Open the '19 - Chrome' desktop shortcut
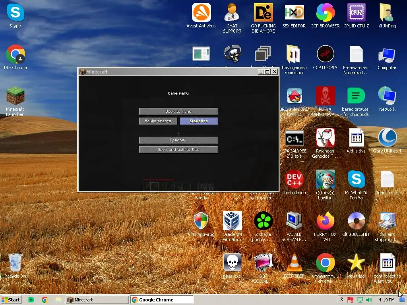407x305 pixels. pyautogui.click(x=15, y=57)
